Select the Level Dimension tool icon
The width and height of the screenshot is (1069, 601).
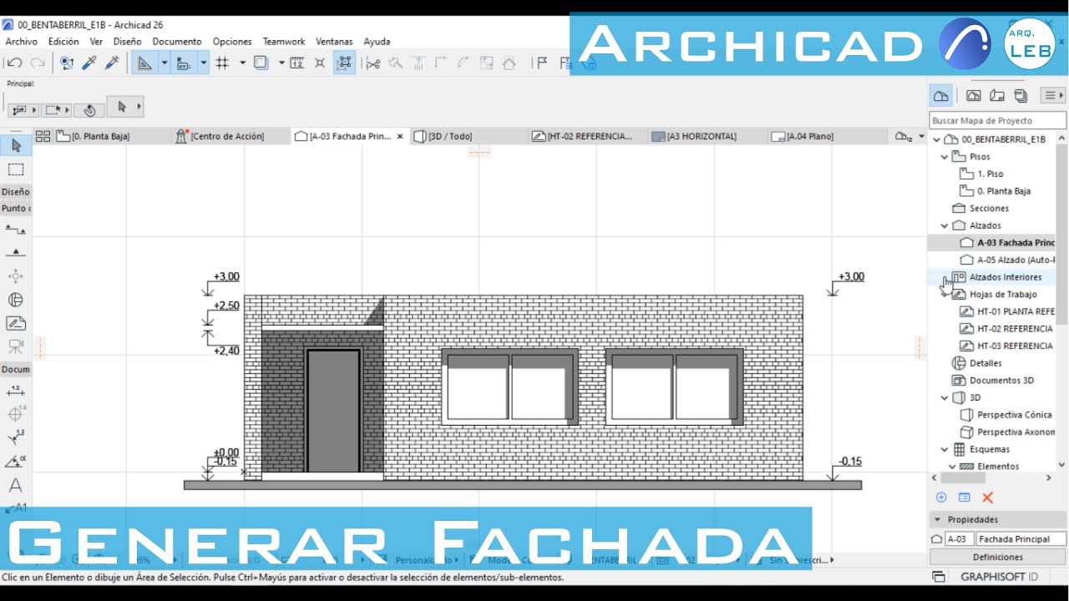click(x=16, y=230)
